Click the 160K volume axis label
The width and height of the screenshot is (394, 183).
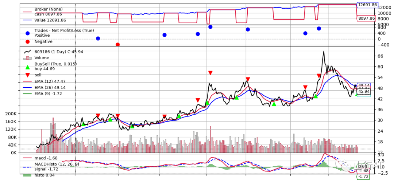(x=11, y=122)
